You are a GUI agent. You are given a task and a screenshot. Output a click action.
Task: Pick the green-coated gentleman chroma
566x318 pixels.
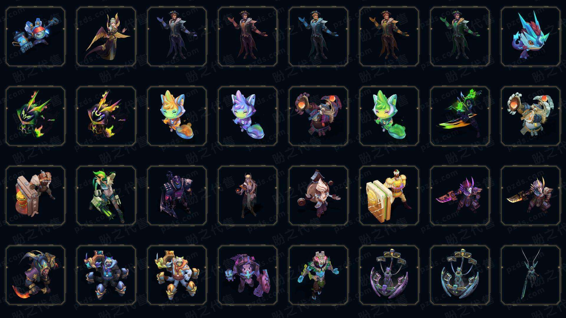tap(460, 37)
